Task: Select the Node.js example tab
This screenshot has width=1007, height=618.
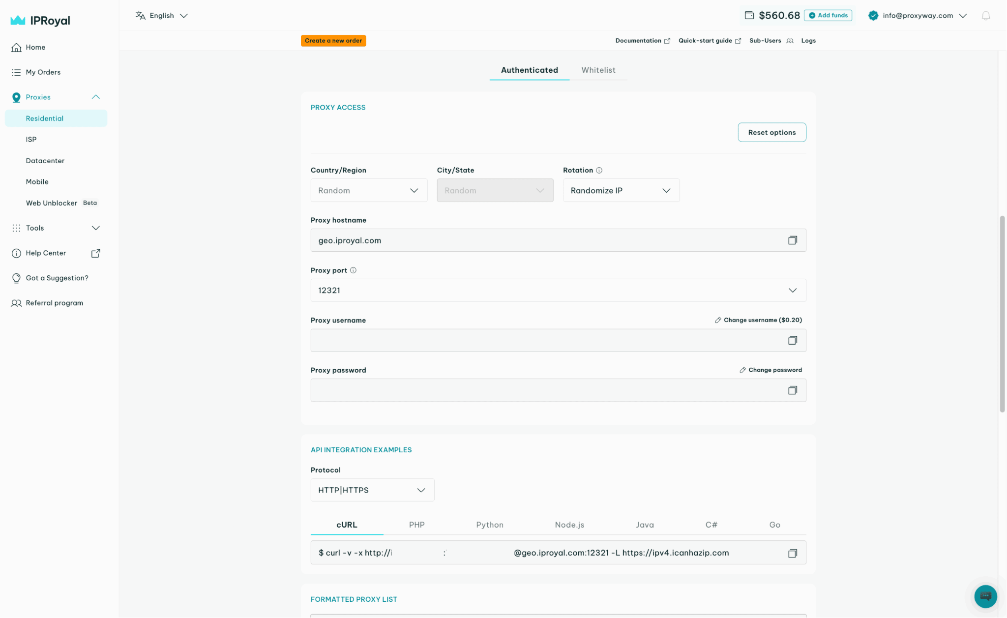Action: 569,525
